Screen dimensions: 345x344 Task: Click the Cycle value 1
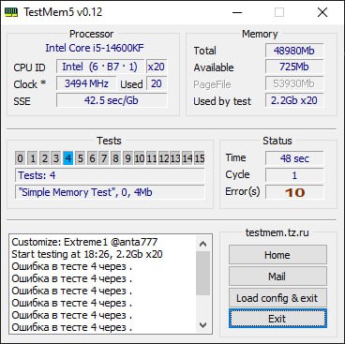(294, 175)
